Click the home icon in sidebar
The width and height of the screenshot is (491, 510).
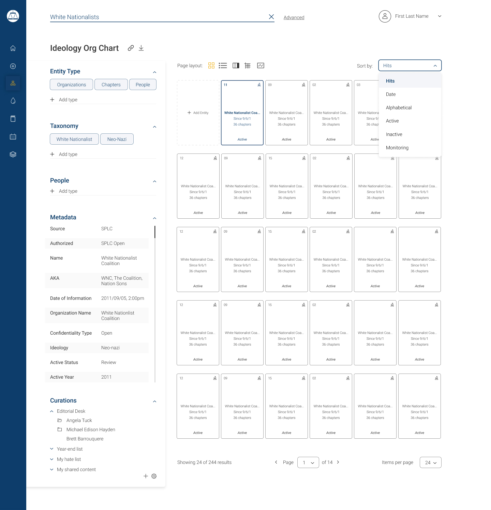tap(13, 48)
